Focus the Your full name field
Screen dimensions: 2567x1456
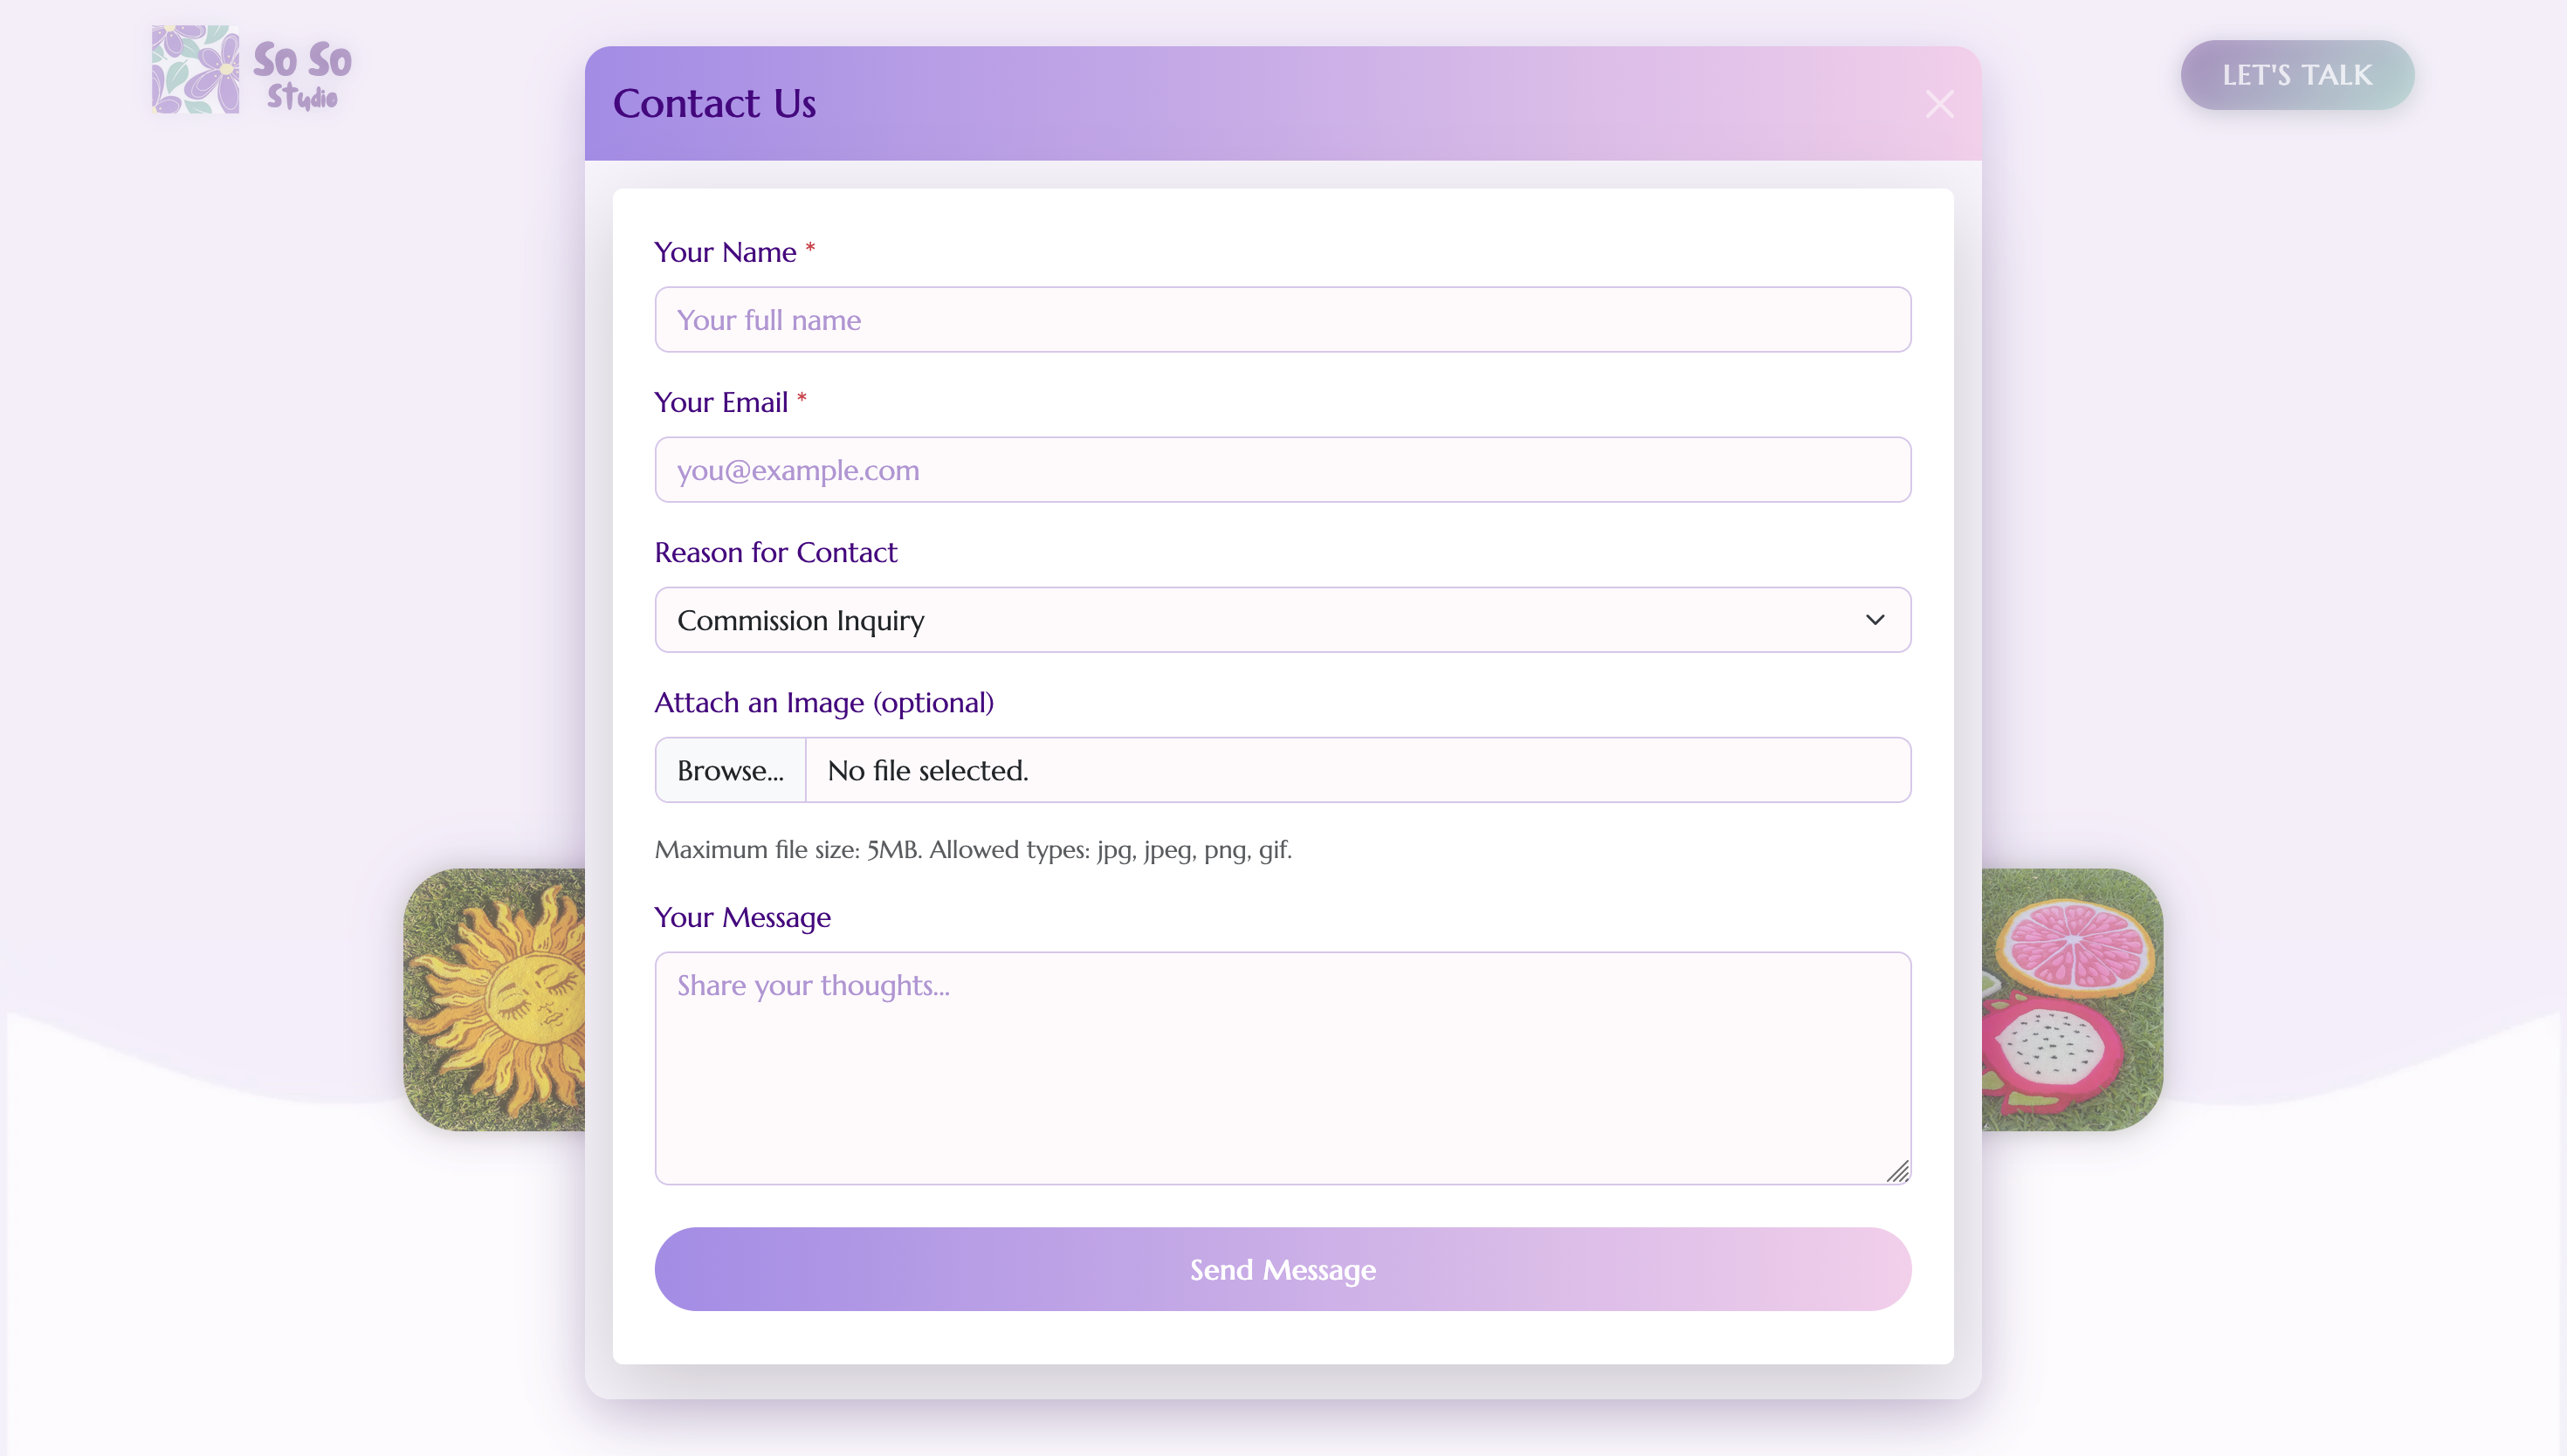[1282, 320]
